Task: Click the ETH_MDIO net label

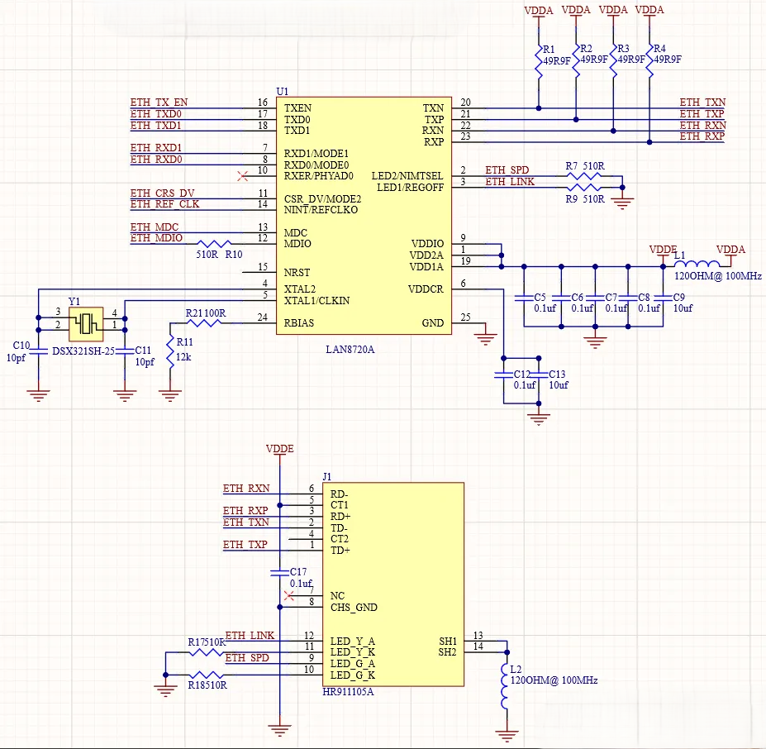Action: point(156,238)
